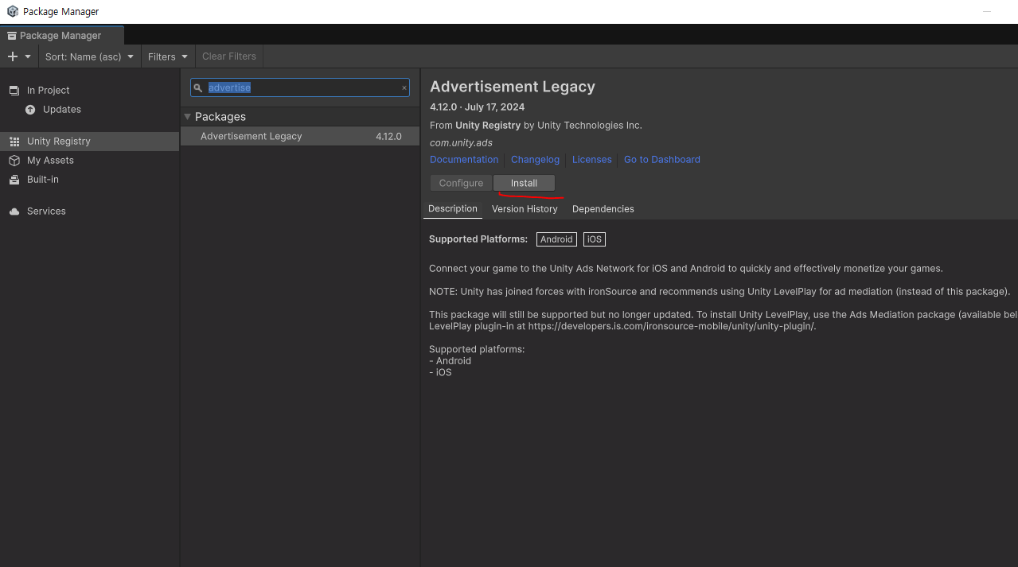Open the Filters dropdown
Image resolution: width=1018 pixels, height=567 pixels.
tap(168, 56)
